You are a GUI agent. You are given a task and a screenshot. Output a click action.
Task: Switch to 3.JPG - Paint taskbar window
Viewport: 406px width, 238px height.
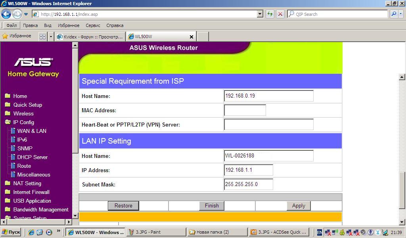[156, 232]
